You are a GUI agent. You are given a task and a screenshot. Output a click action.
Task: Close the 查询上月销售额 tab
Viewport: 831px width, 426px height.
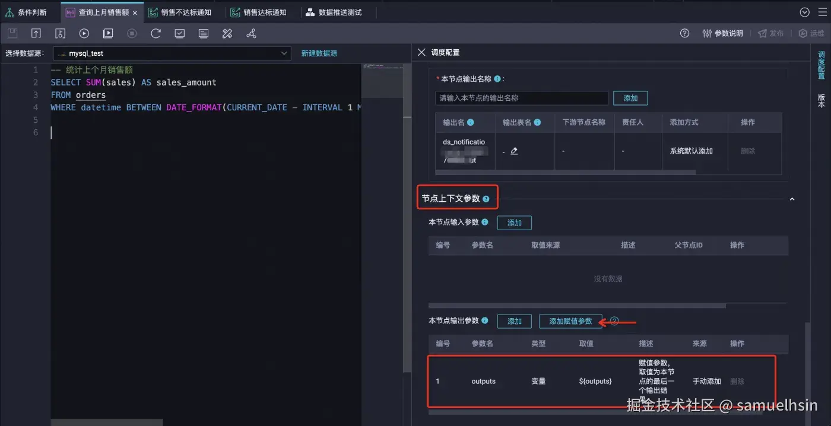point(135,12)
